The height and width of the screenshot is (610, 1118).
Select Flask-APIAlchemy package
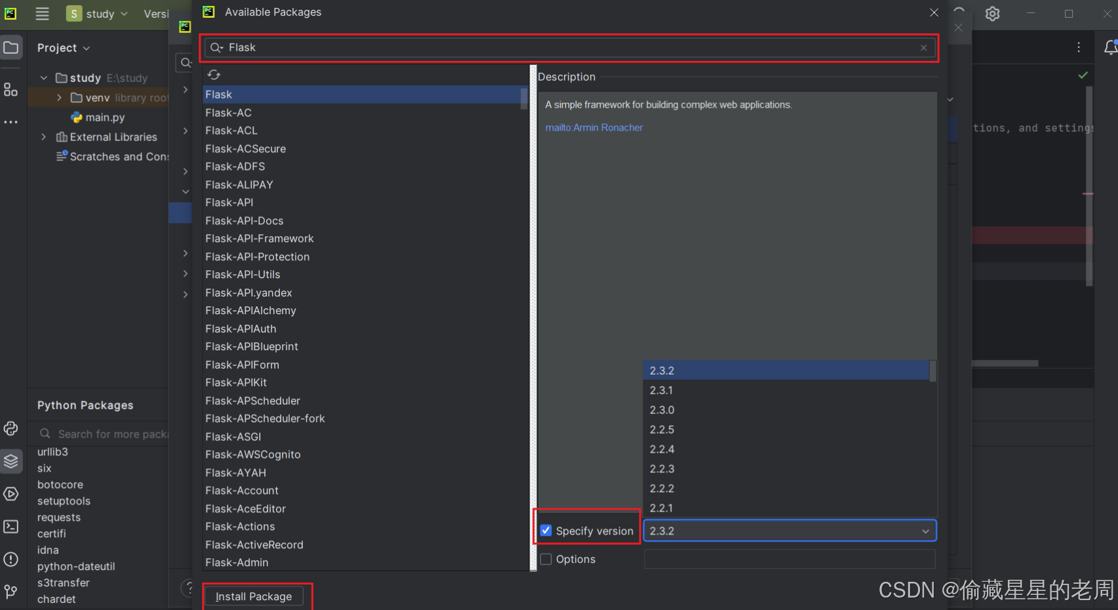click(361, 311)
